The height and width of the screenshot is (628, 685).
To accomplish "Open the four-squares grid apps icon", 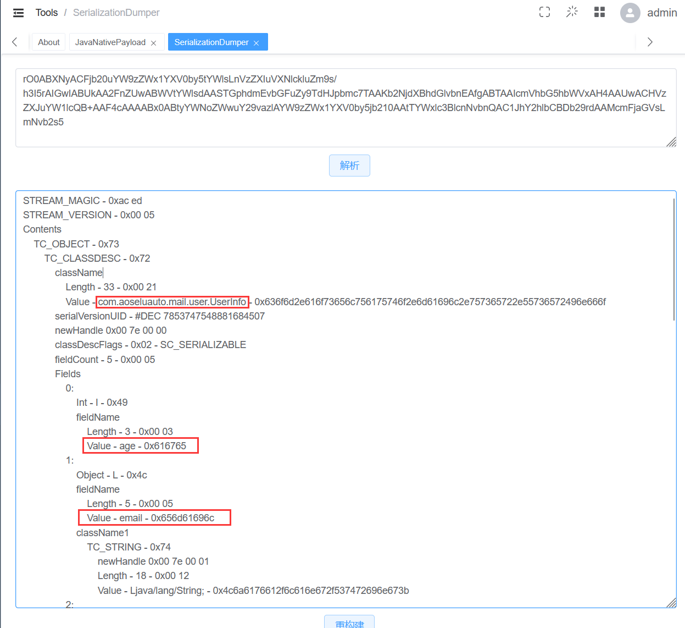I will point(599,12).
